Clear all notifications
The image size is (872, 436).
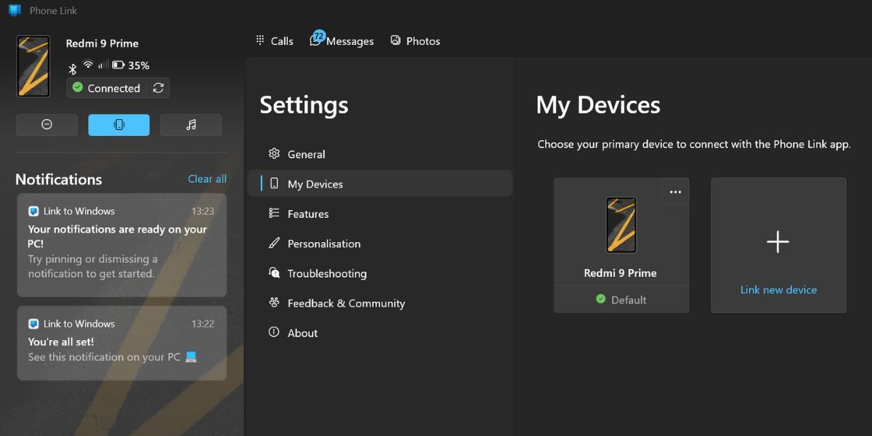tap(207, 179)
